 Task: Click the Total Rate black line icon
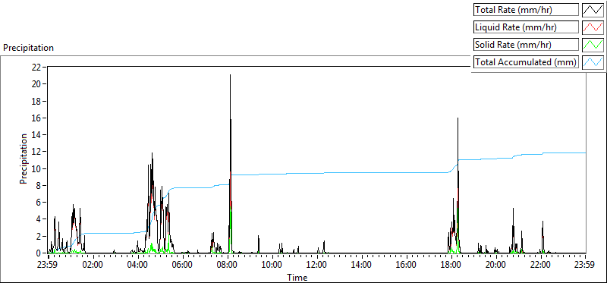[x=593, y=10]
